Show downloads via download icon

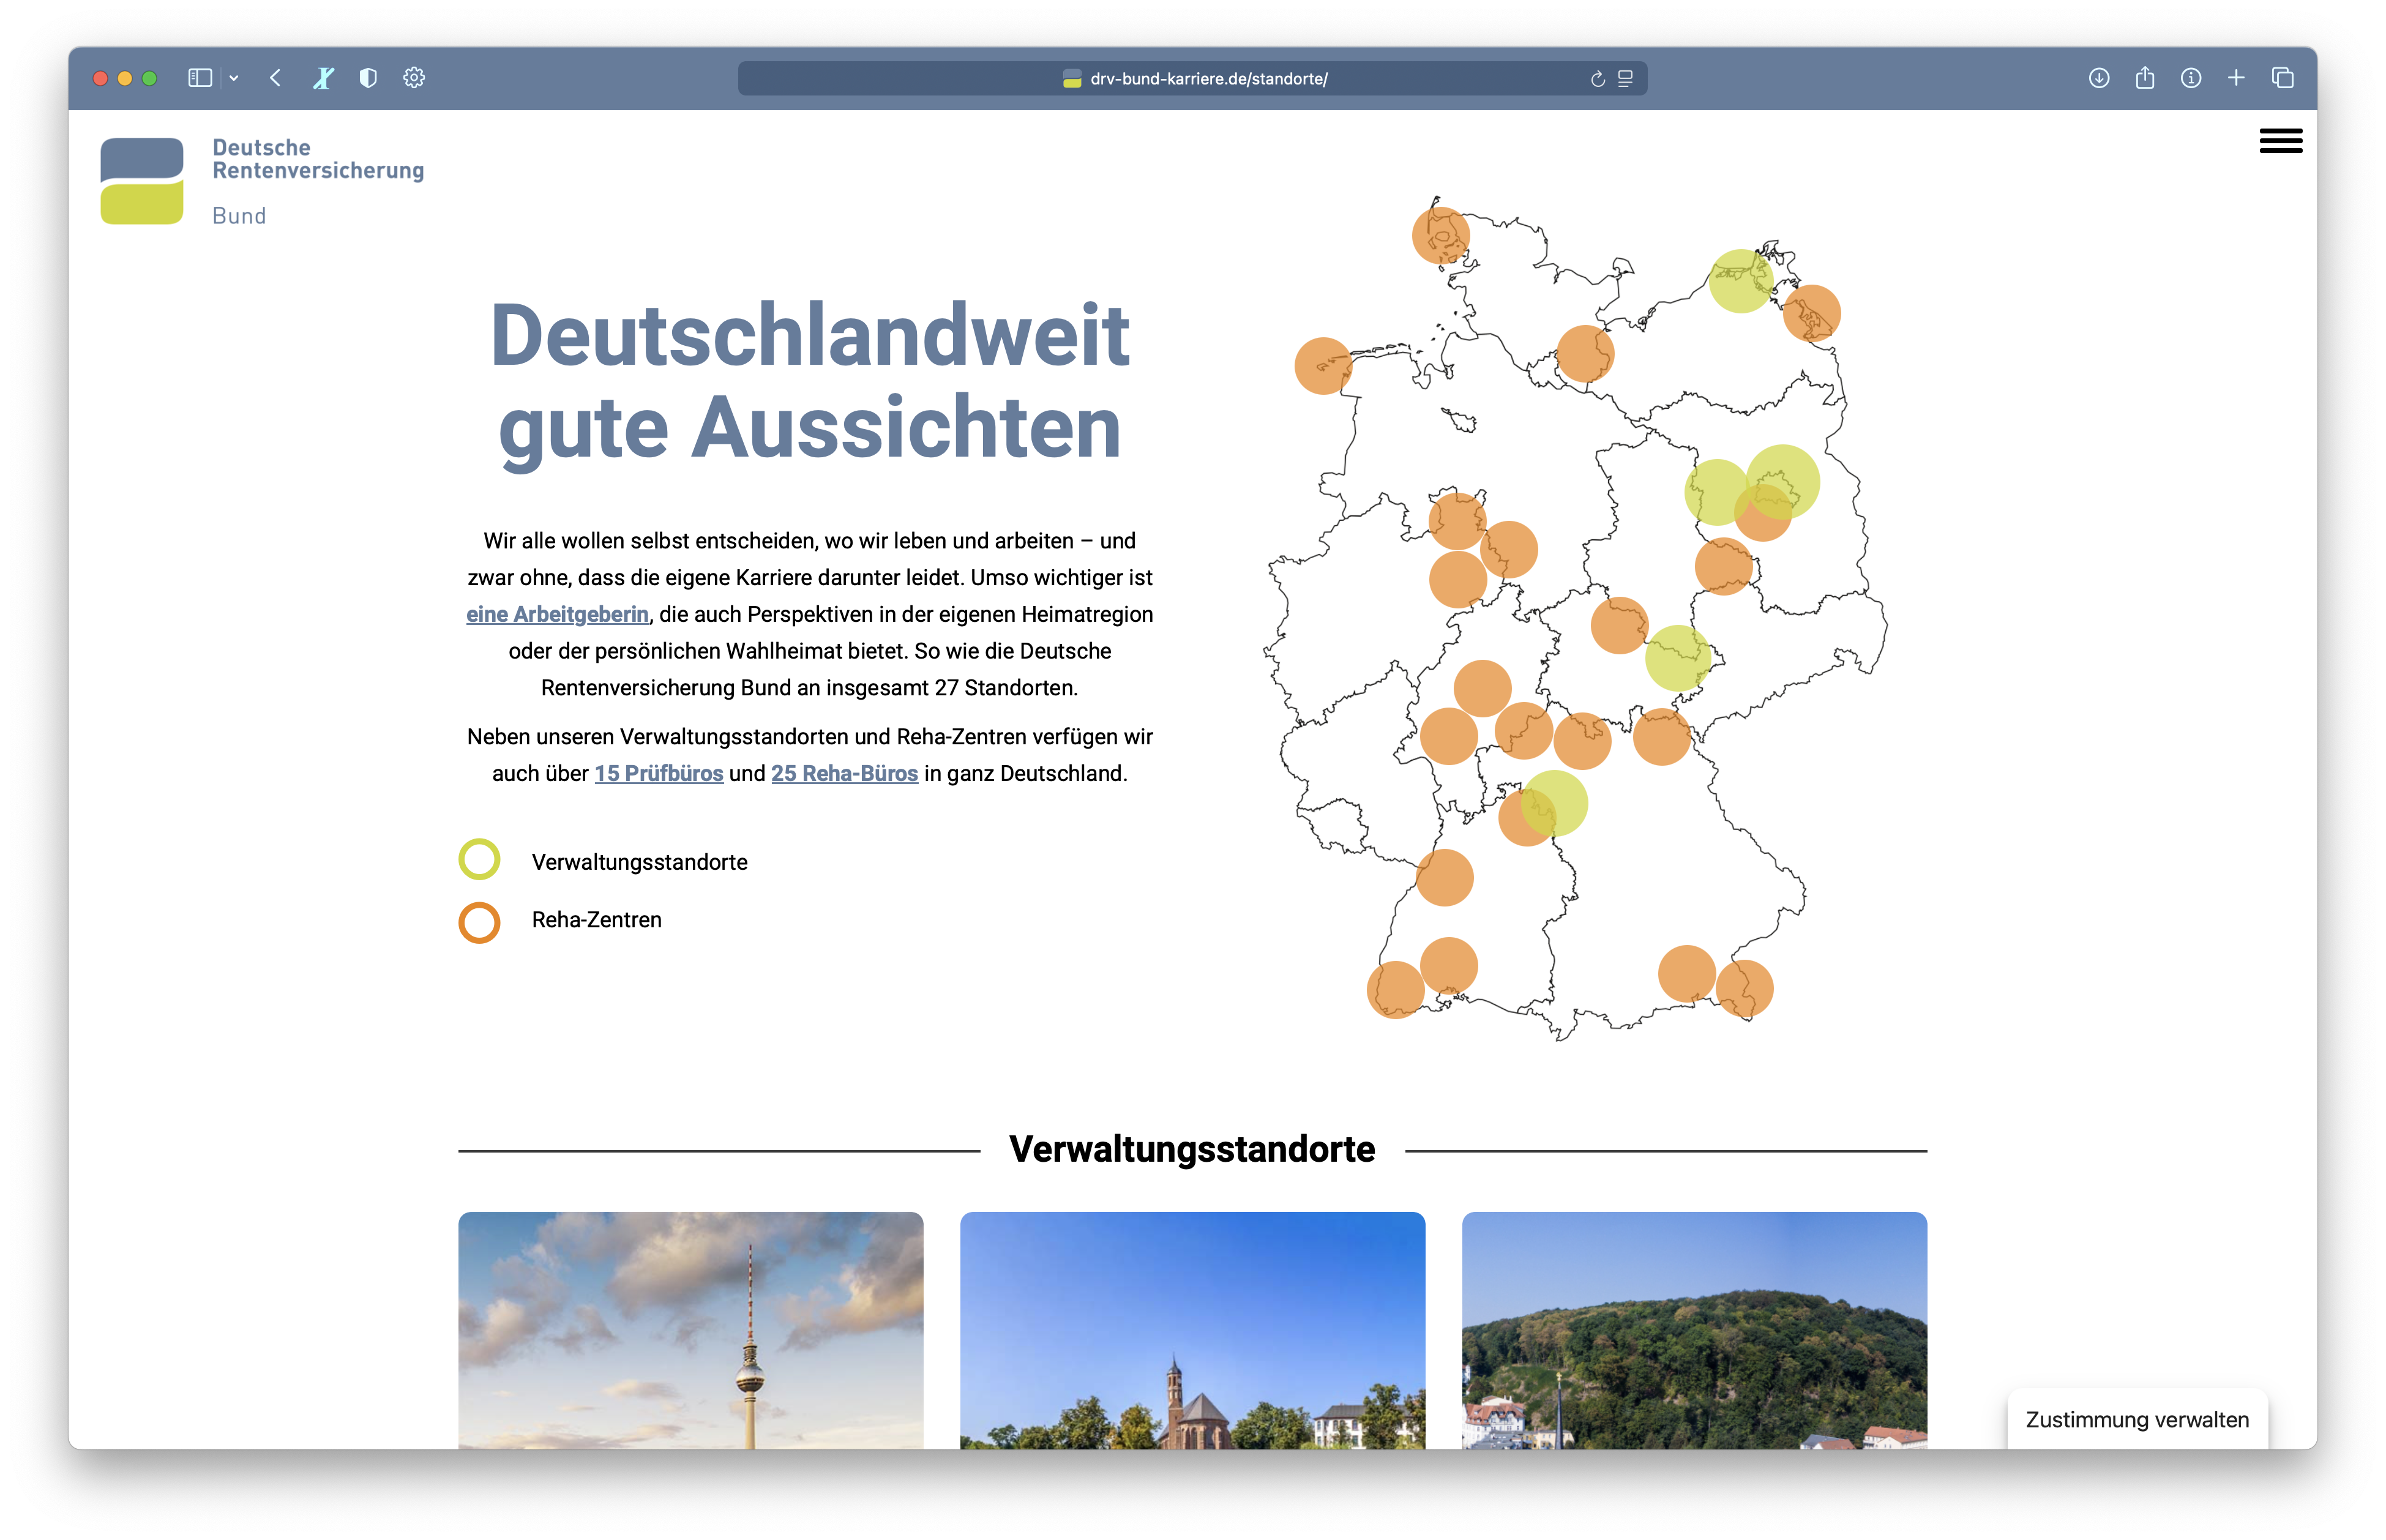point(2099,78)
